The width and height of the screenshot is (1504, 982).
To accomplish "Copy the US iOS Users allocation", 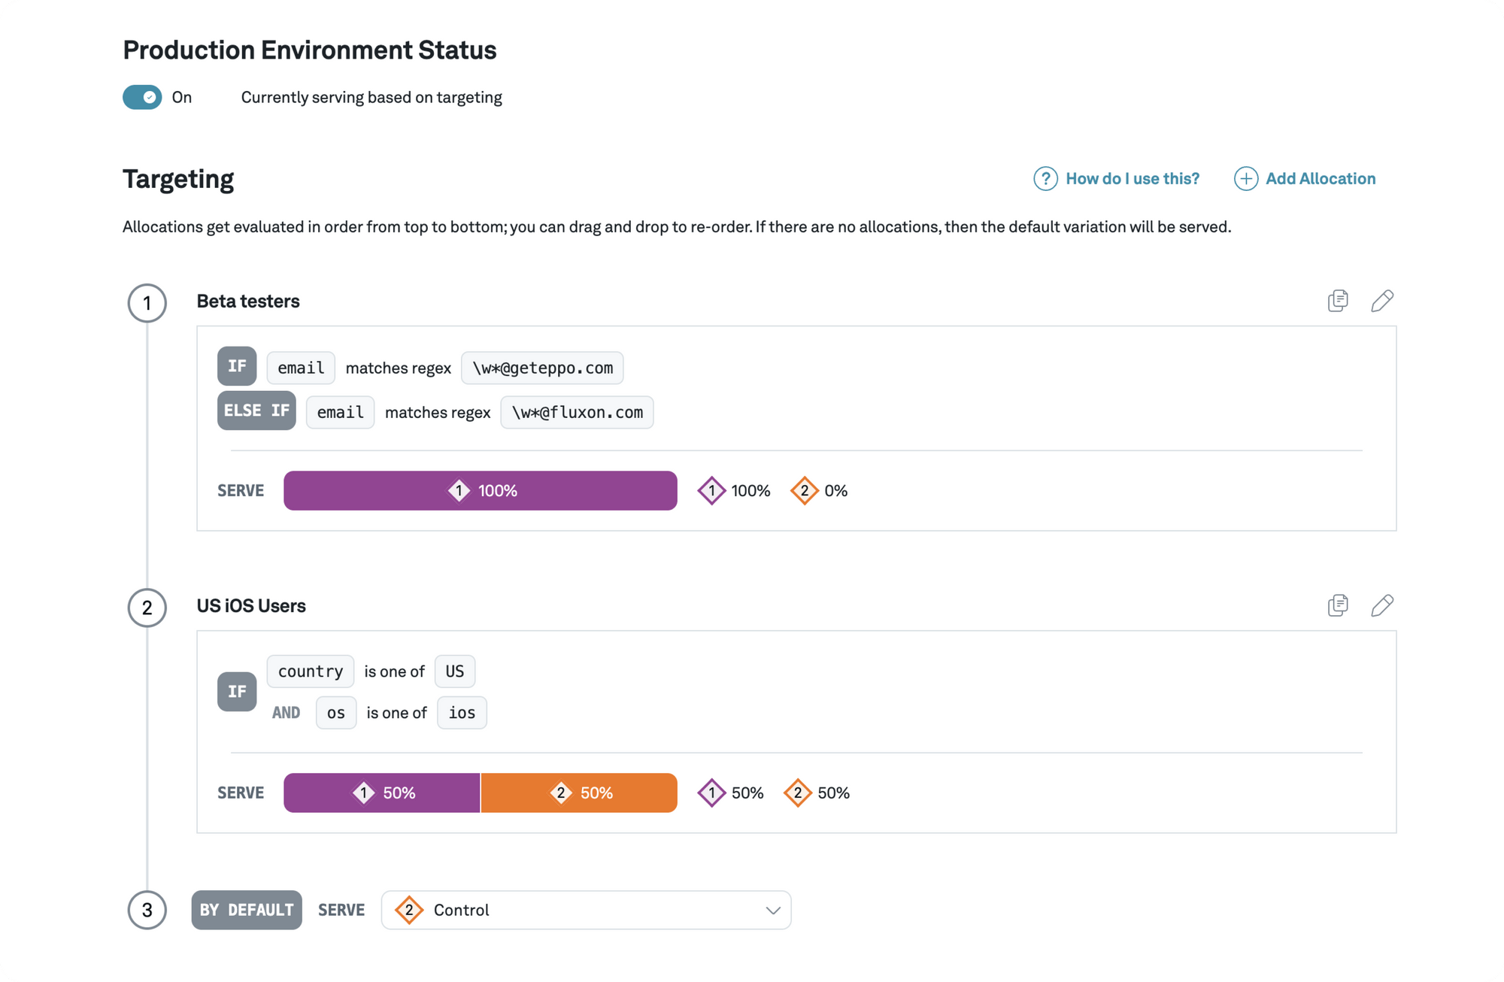I will pos(1338,605).
